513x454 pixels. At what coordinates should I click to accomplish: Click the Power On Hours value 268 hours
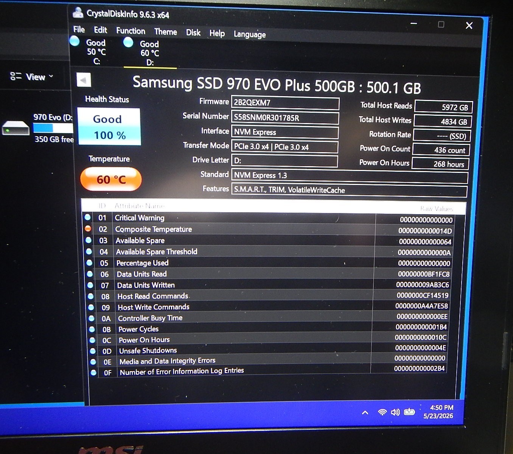[x=440, y=164]
